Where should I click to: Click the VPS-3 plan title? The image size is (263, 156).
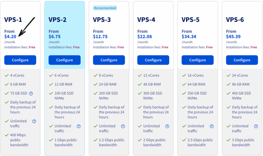(x=101, y=19)
